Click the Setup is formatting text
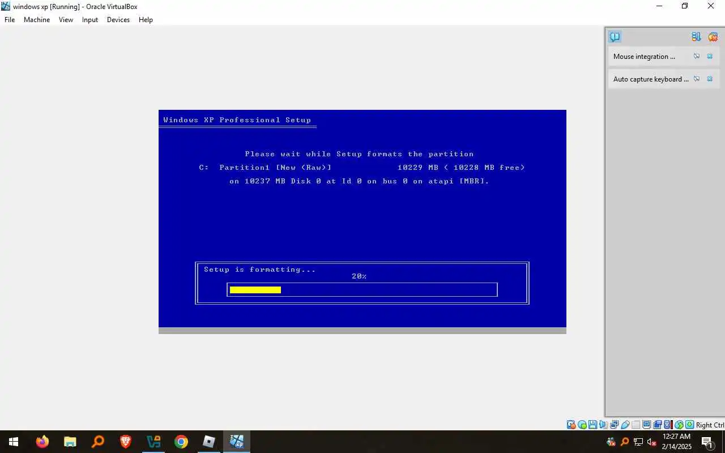 [260, 270]
